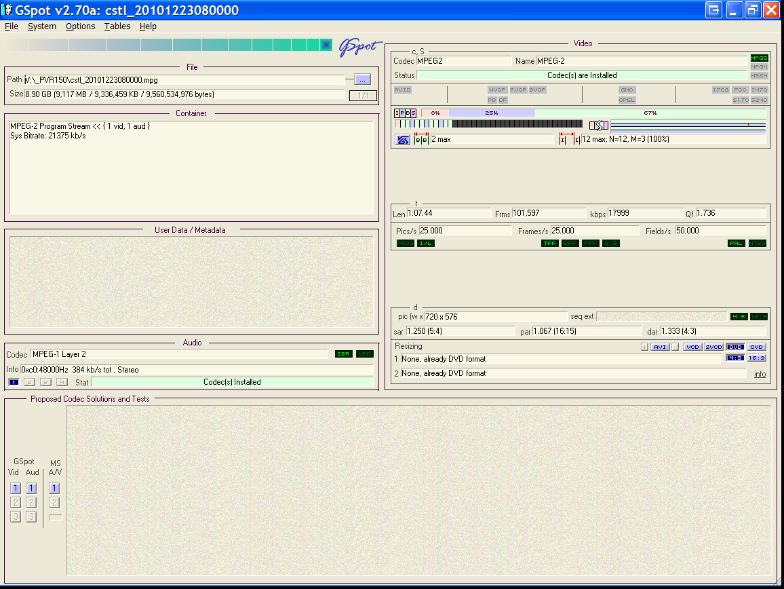Click the frame direction arrows icon
784x589 pixels.
point(598,126)
